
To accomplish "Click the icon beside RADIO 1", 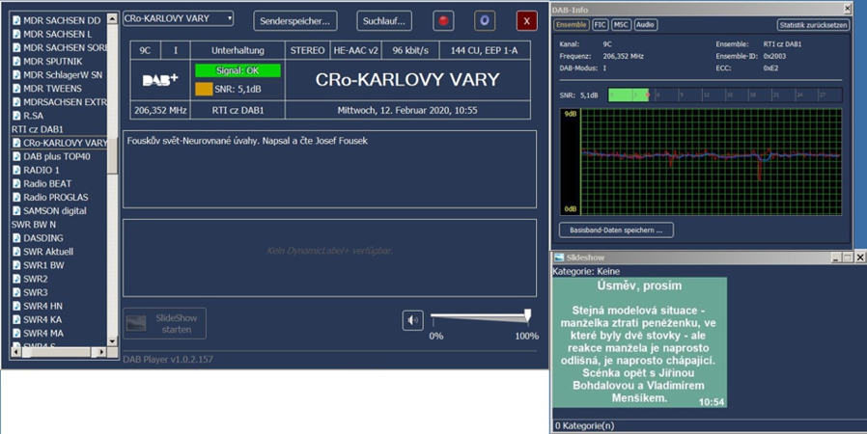I will coord(16,170).
